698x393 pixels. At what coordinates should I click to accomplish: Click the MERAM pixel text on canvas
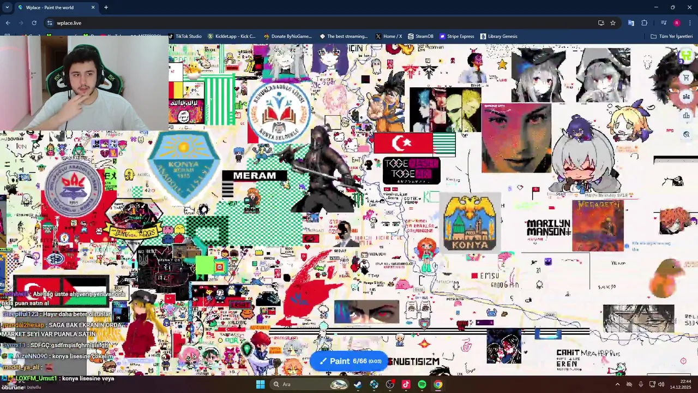[x=255, y=176]
